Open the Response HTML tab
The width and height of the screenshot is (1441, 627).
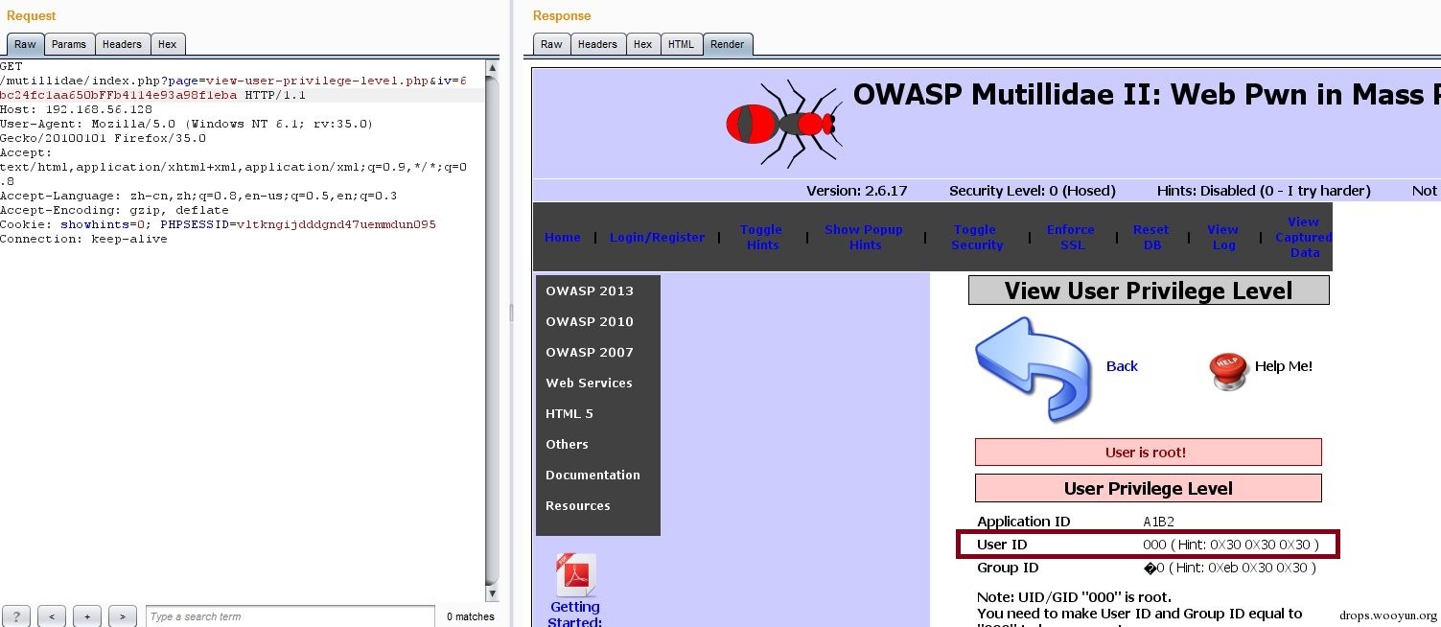click(681, 44)
